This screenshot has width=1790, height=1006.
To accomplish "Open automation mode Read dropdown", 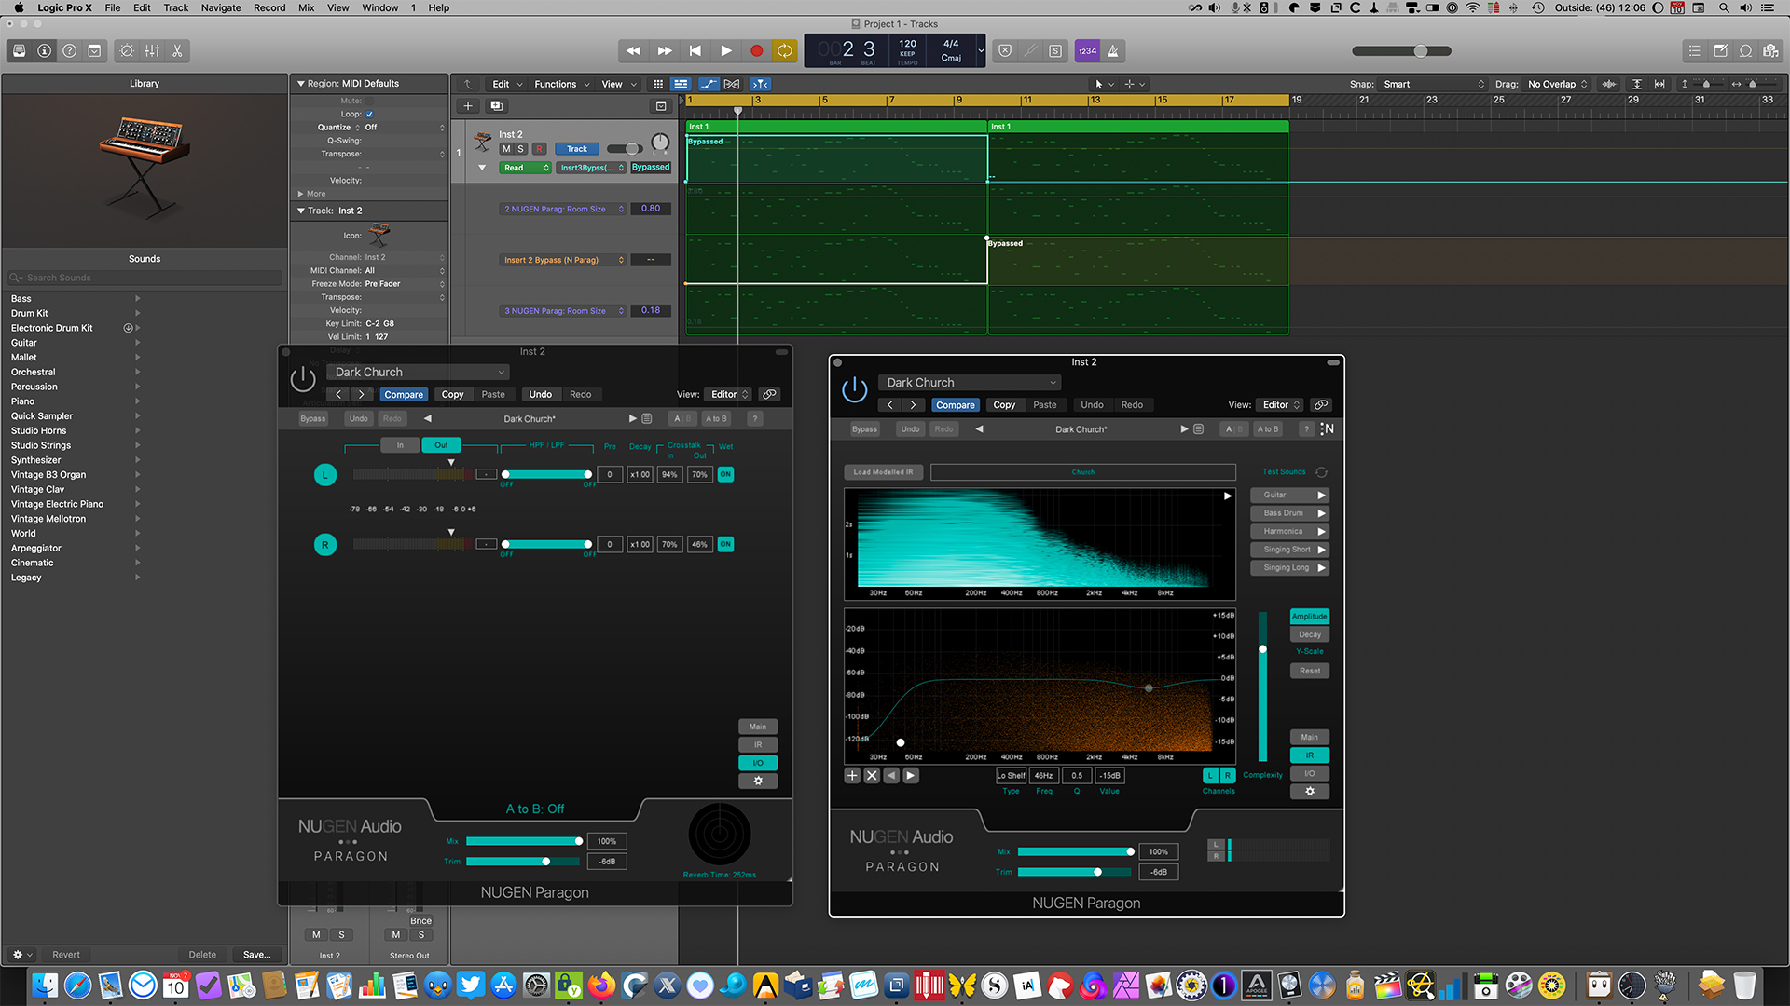I will pyautogui.click(x=526, y=168).
